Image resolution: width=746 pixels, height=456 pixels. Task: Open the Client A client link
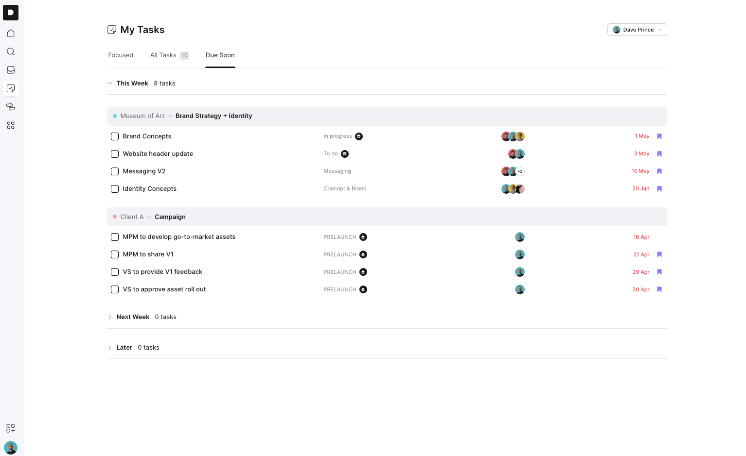point(132,217)
